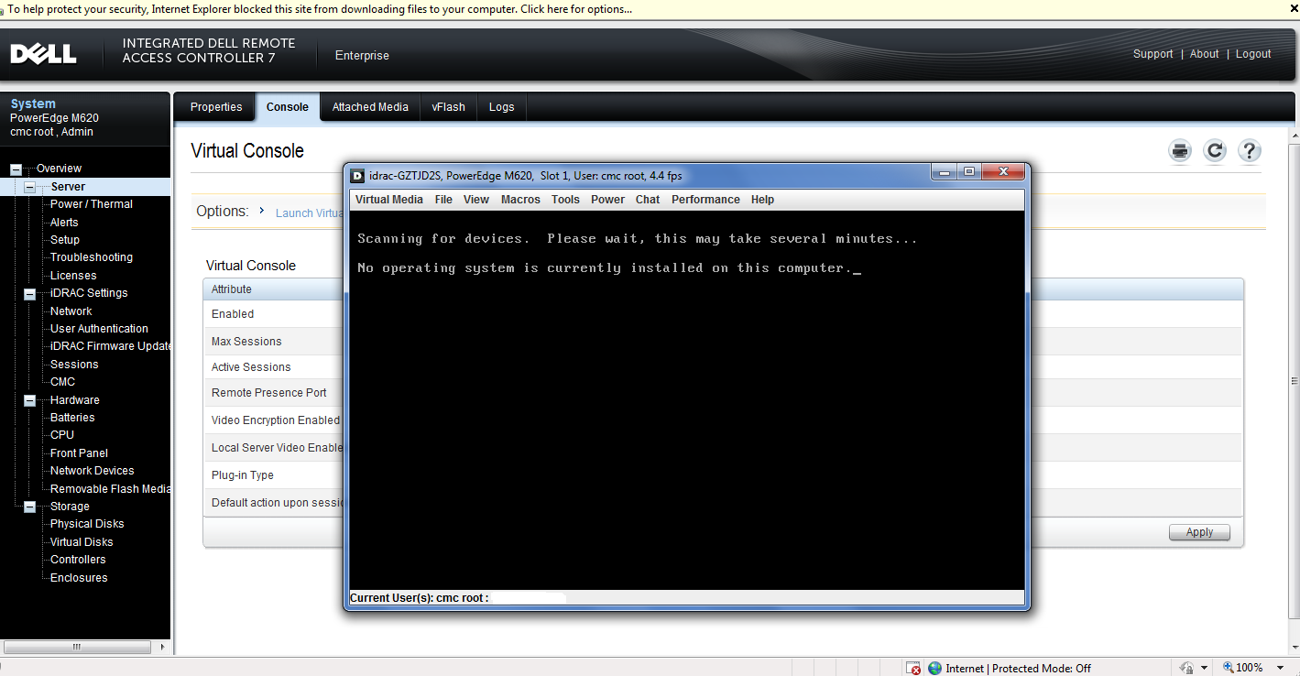The image size is (1300, 676).
Task: Open the Help menu in viewer
Action: (x=762, y=200)
